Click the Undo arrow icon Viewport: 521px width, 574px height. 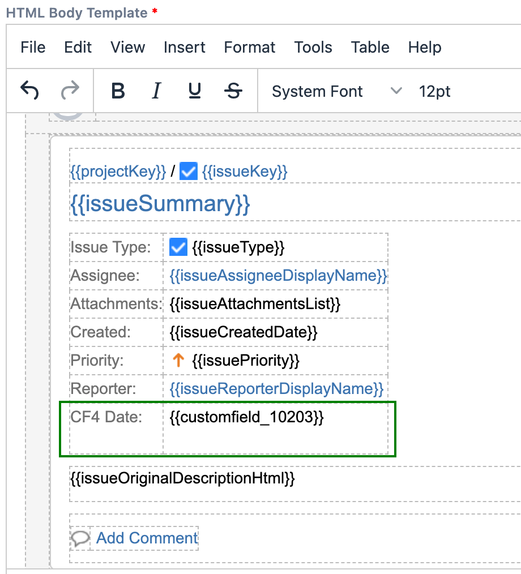(29, 91)
